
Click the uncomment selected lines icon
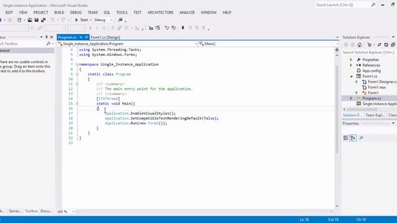pos(174,28)
